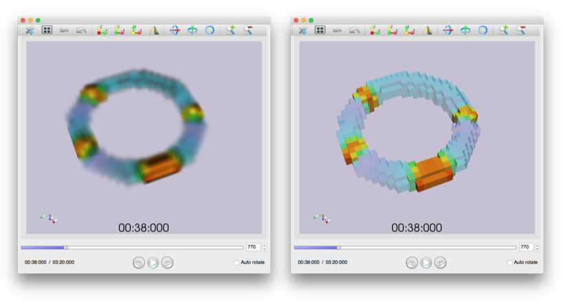Image resolution: width=562 pixels, height=305 pixels.
Task: Rotate around horizontal axis in left window
Action: (x=175, y=30)
